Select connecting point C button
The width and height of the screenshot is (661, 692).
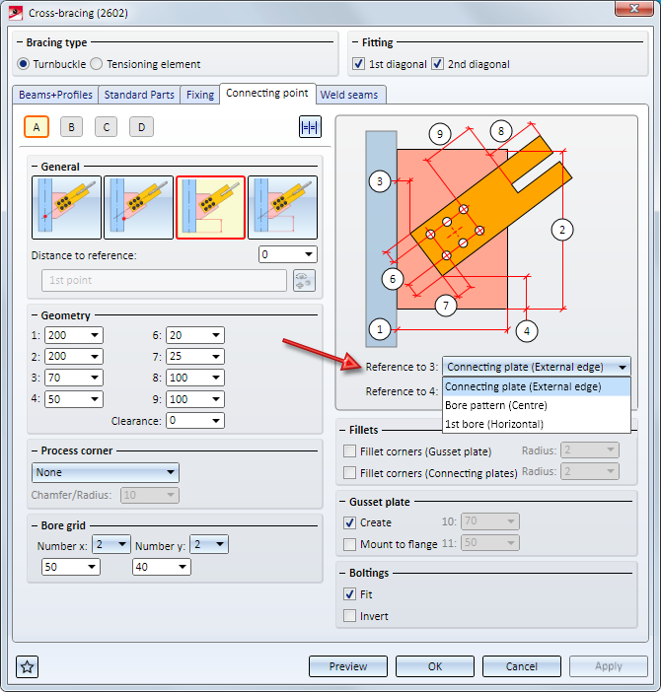click(x=106, y=127)
